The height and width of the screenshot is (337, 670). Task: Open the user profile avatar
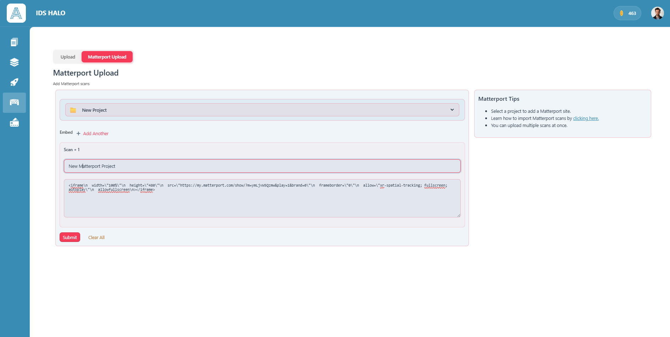pos(657,13)
